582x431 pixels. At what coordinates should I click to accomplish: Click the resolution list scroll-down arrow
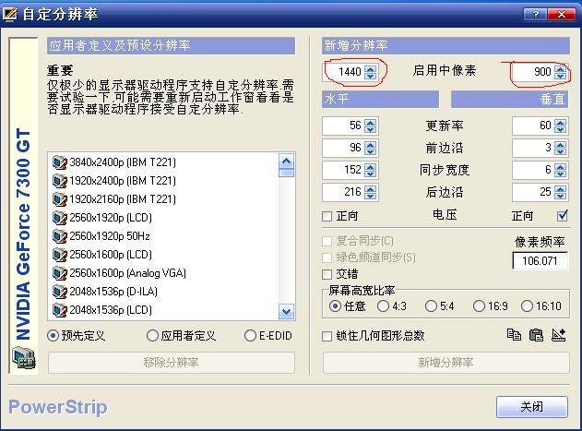pos(286,311)
